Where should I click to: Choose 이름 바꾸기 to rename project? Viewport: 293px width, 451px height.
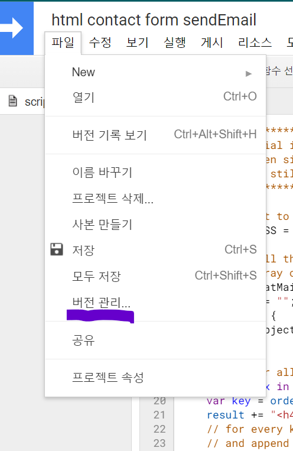tap(155, 173)
